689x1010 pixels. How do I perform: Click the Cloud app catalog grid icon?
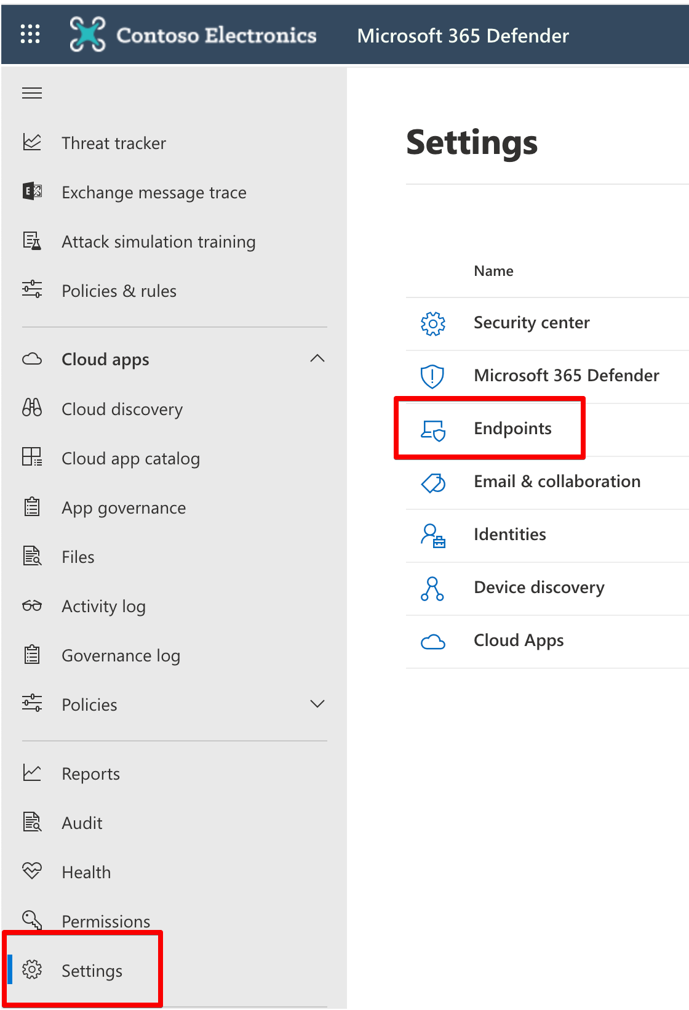[32, 457]
